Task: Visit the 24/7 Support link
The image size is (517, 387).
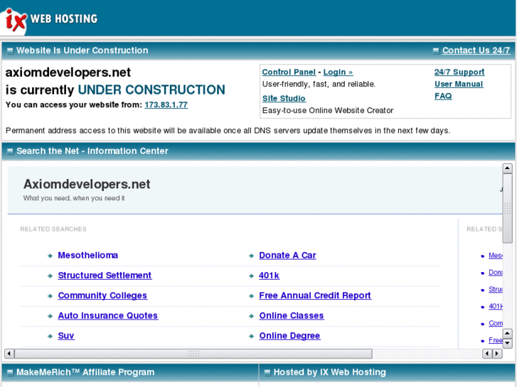Action: coord(459,72)
